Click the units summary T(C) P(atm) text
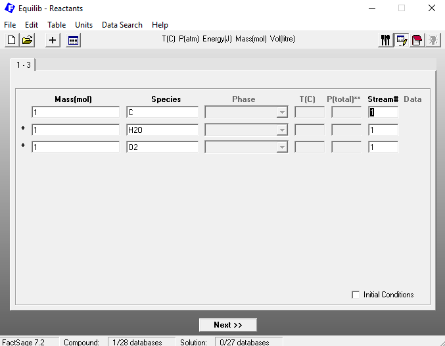This screenshot has width=445, height=346. (x=228, y=39)
